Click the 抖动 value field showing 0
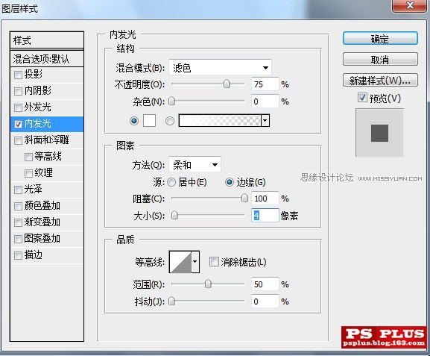Viewport: 430px width, 356px height. (265, 302)
